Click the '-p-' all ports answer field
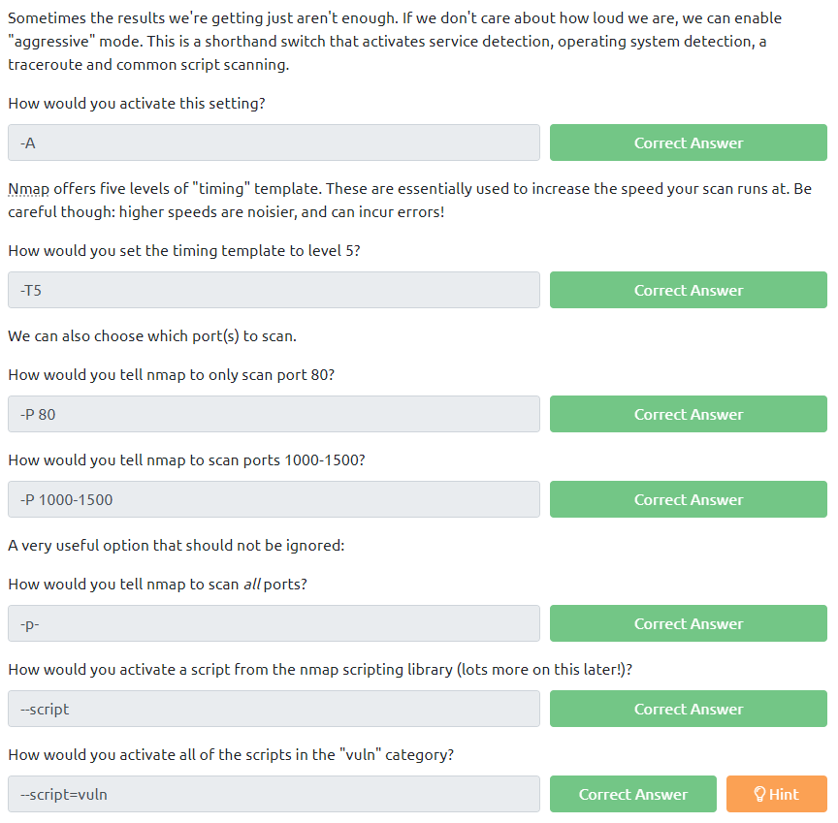Screen dimensions: 838x823 click(274, 623)
